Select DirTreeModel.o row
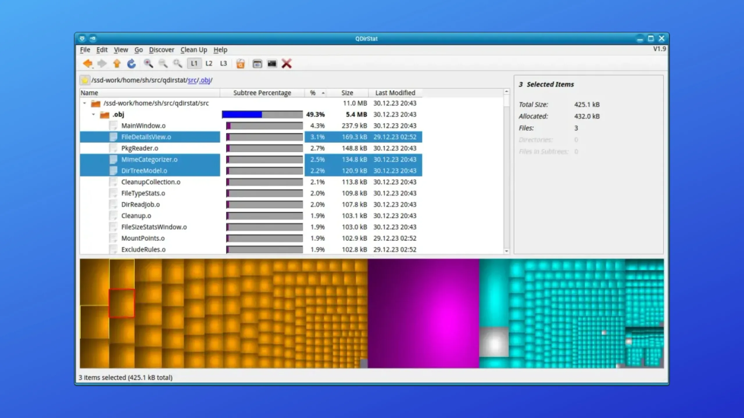This screenshot has width=744, height=418. coord(251,171)
